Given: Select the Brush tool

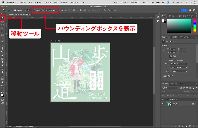Looking at the screenshot, I should click(x=2, y=45).
